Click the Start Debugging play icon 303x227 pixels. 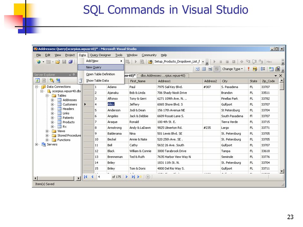pos(215,62)
